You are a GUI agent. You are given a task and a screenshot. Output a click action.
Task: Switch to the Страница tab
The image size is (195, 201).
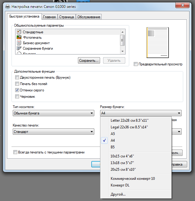point(66,17)
